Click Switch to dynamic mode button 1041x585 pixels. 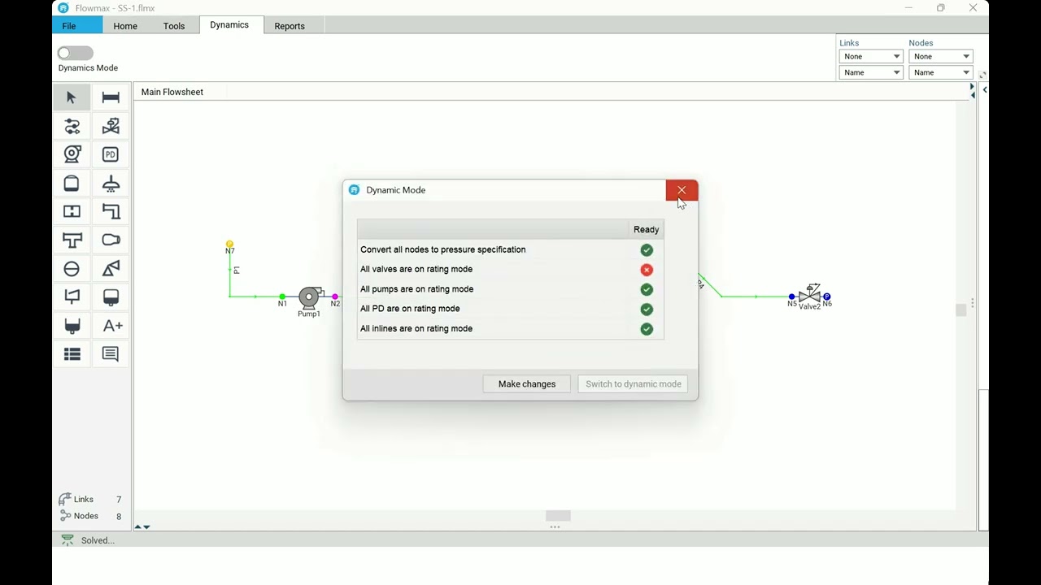pyautogui.click(x=634, y=383)
